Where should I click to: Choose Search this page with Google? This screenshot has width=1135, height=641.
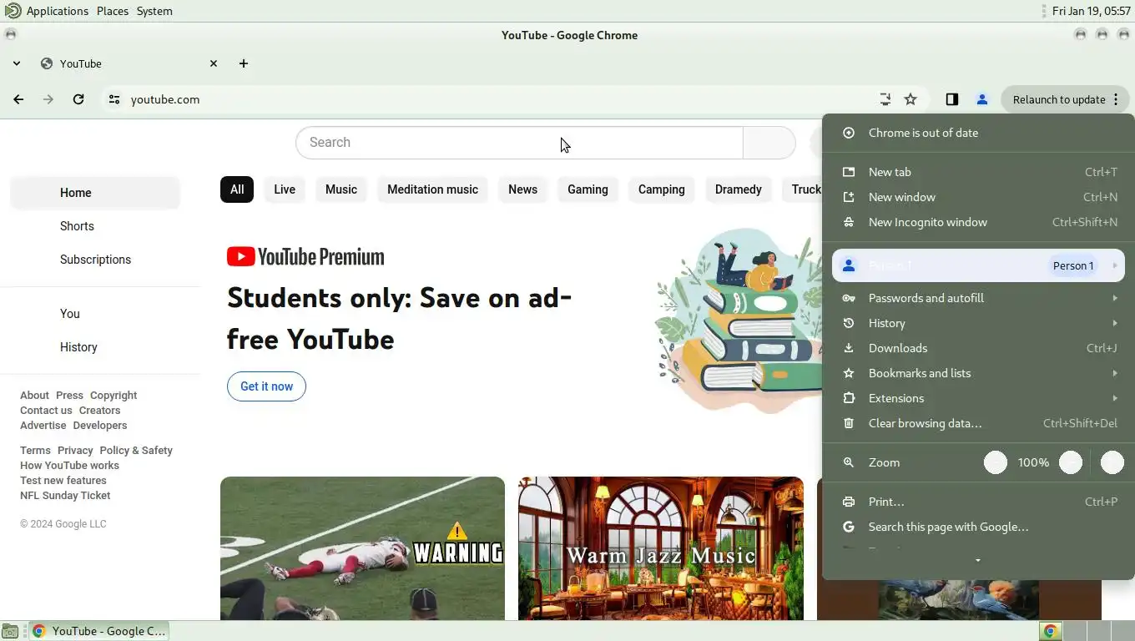pyautogui.click(x=978, y=527)
